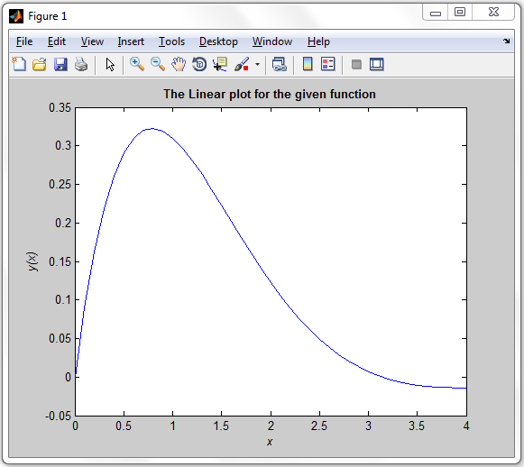Open a file with the folder icon
This screenshot has height=467, width=524.
[40, 64]
